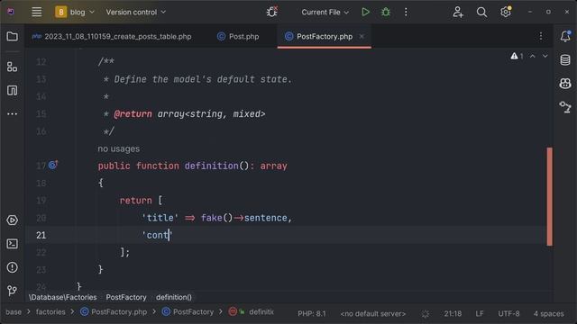This screenshot has height=324, width=577.
Task: Click the PostFactory class in navigation bar
Action: tap(188, 312)
